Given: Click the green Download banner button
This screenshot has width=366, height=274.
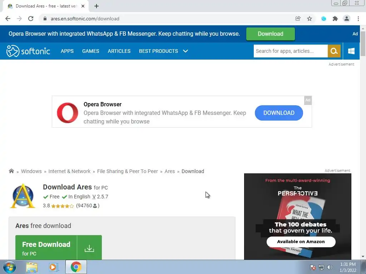Looking at the screenshot, I should click(270, 34).
